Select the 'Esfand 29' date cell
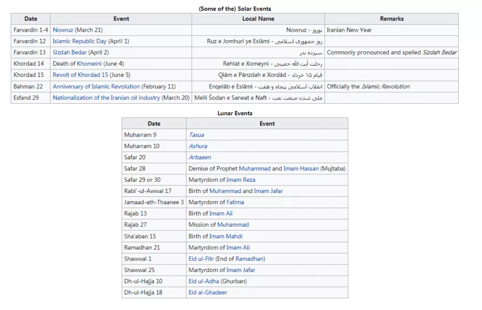The height and width of the screenshot is (310, 482). coord(30,98)
